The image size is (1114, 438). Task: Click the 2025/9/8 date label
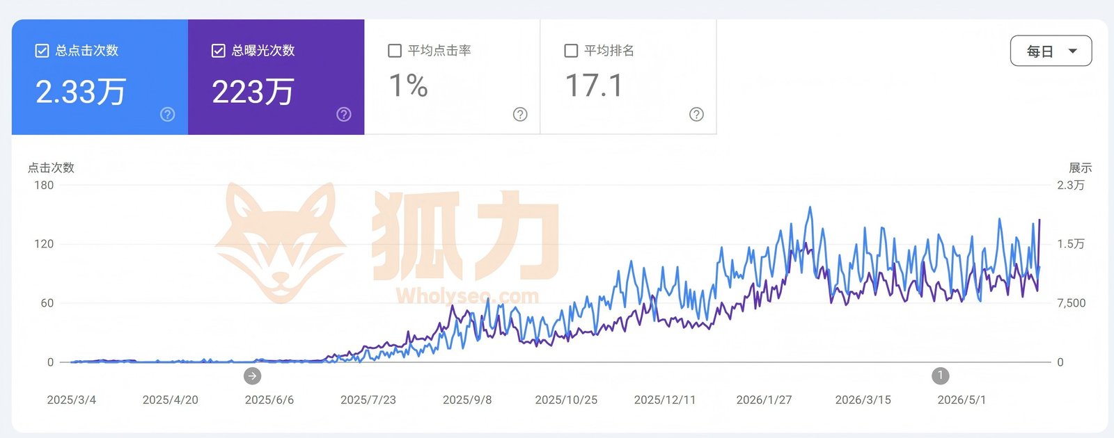click(467, 400)
